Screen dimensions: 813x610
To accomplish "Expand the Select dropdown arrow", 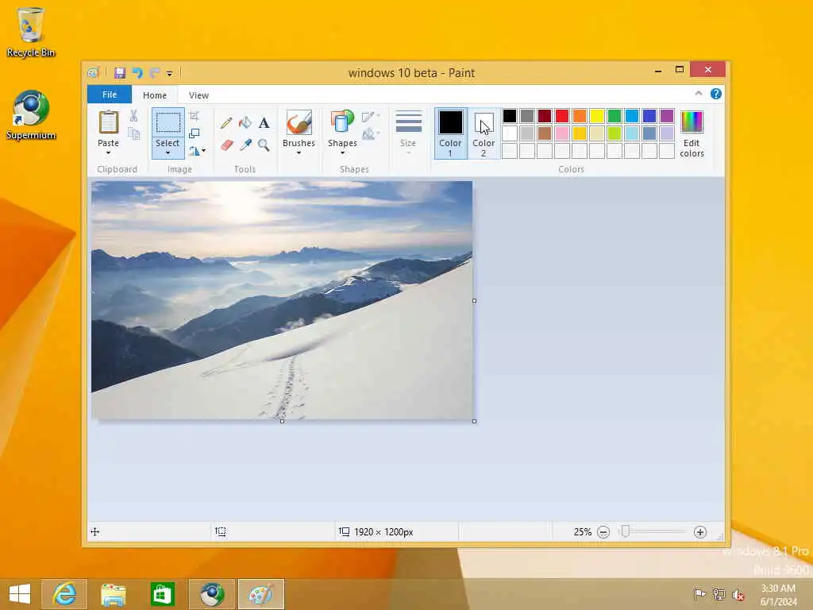I will coord(168,152).
